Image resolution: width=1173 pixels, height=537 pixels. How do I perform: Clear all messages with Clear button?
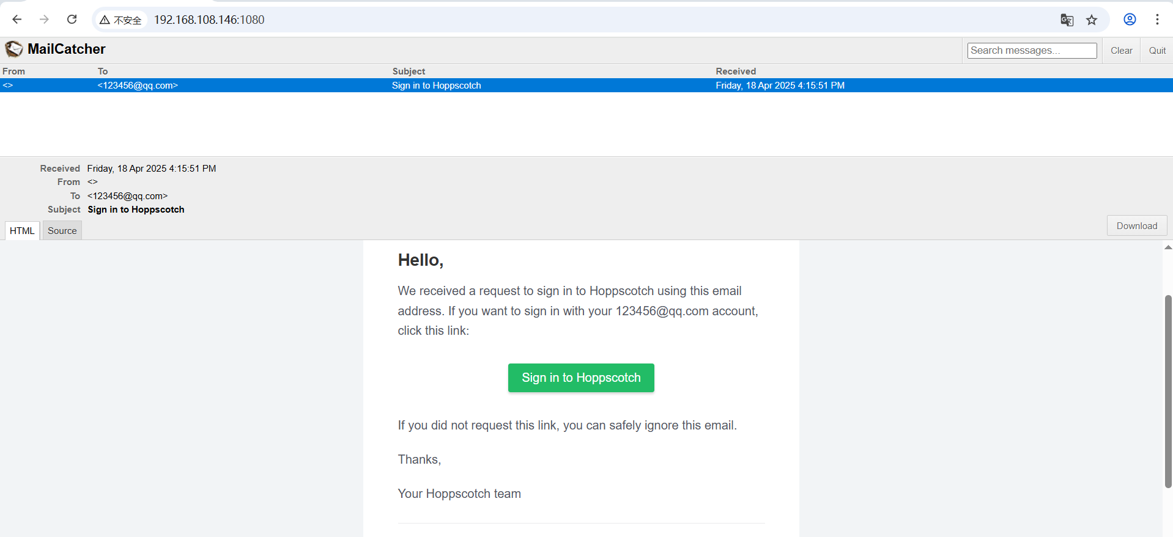click(1122, 51)
